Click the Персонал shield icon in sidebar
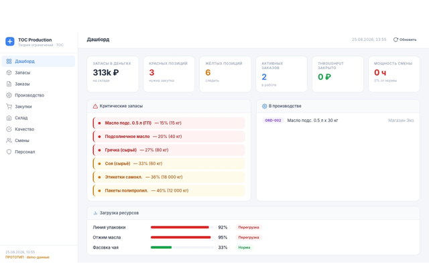 9,152
